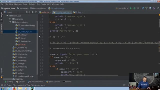Toggle the Project side tool window
Screen dimensions: 160x90
1,16
